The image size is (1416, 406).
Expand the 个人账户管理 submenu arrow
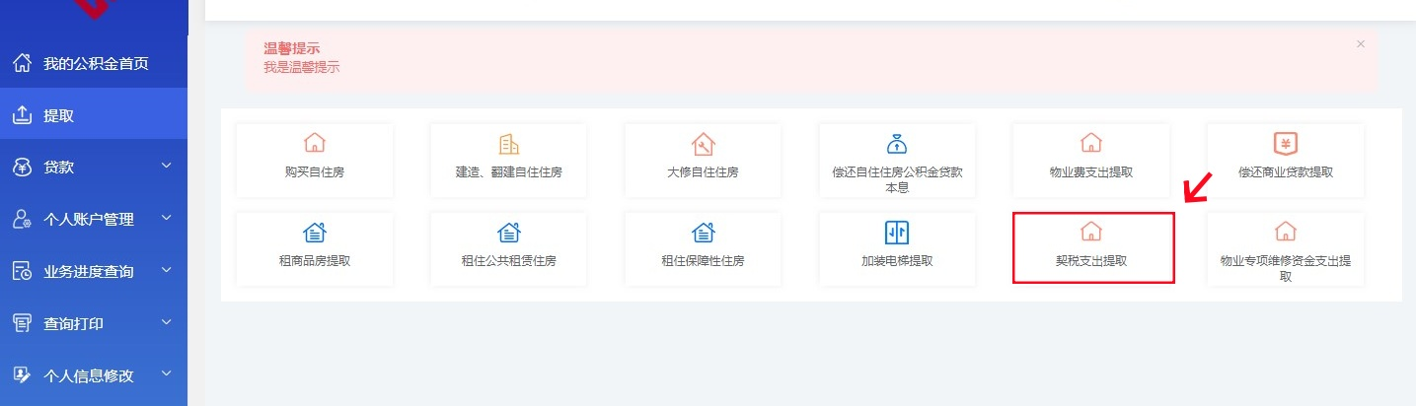(166, 219)
